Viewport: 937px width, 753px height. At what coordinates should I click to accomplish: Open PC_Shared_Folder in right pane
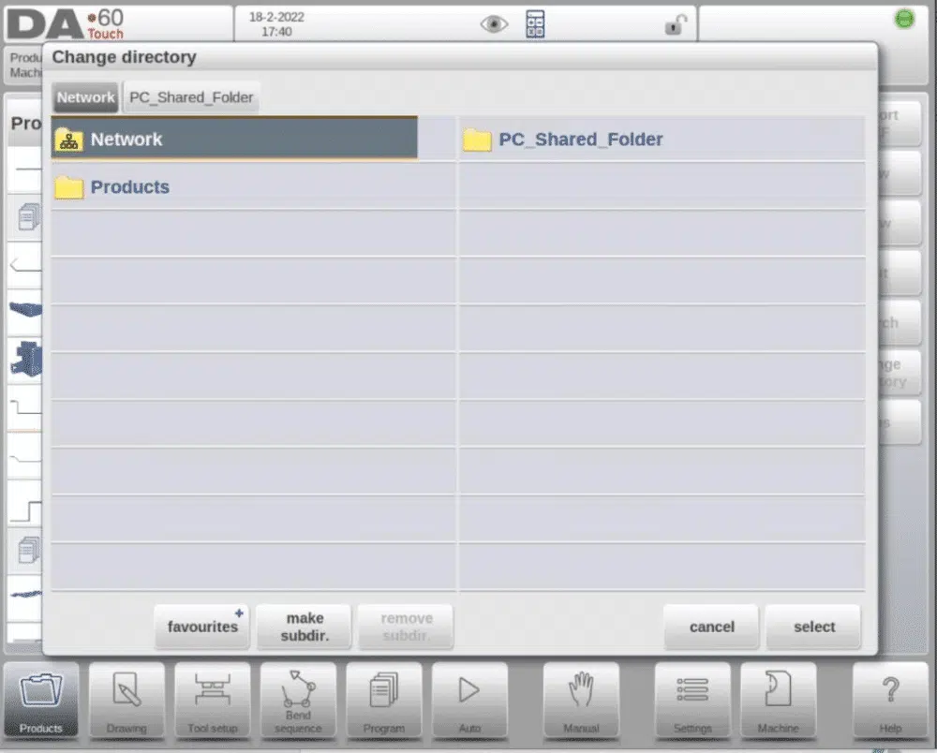[x=662, y=140]
